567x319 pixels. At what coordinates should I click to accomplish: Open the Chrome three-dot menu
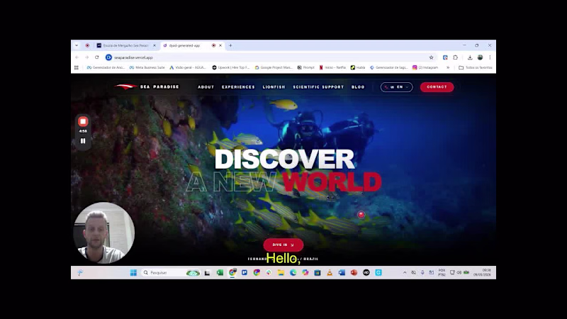(490, 57)
